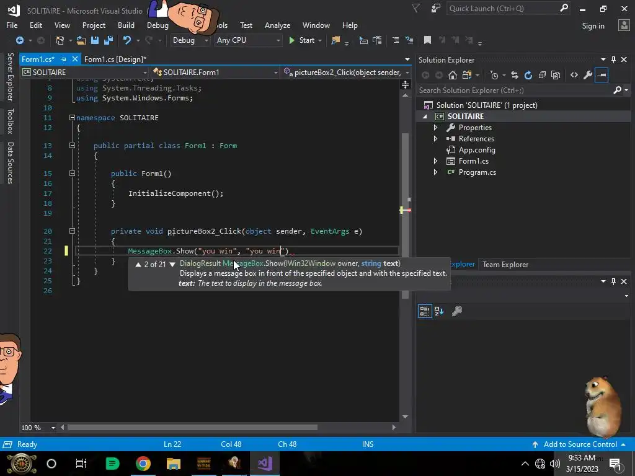Screen dimensions: 635x476
Task: Show next overload in the MessageBox.Show tooltip
Action: click(x=172, y=264)
